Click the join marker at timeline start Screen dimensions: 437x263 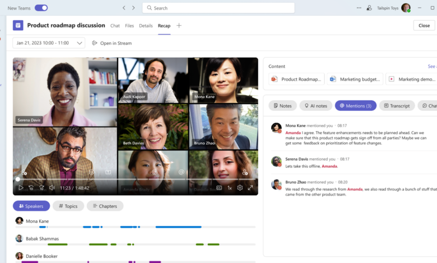(24, 172)
